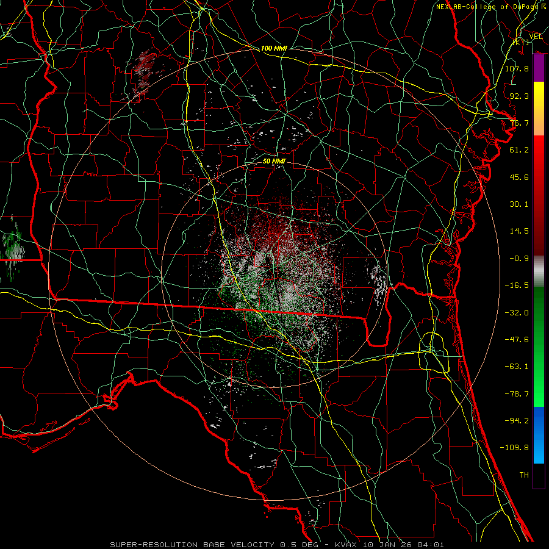Click the -78.7 scale value
Image resolution: width=549 pixels, height=549 pixels.
coord(517,394)
